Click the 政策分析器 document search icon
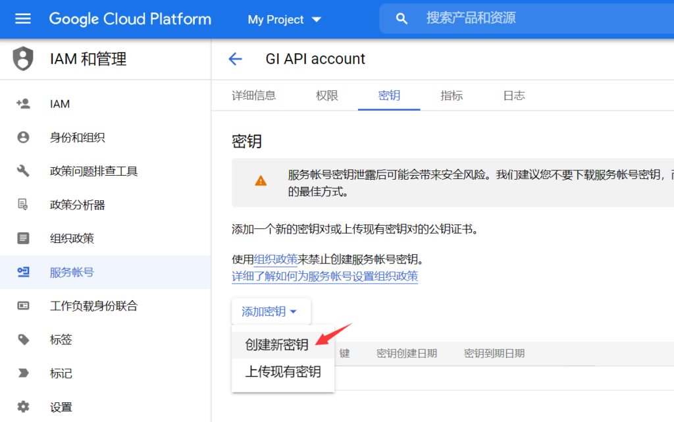 coord(23,205)
